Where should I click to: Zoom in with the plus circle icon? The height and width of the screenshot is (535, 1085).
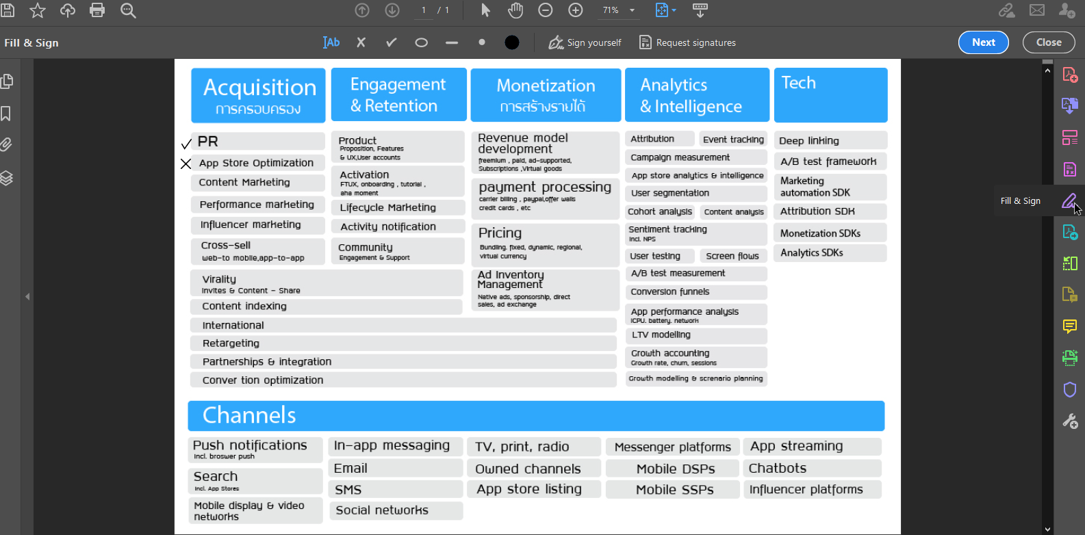576,10
